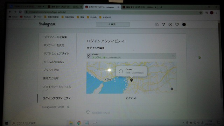This screenshot has height=126, width=224.
Task: Click the Instagram search field
Action: pyautogui.click(x=113, y=24)
